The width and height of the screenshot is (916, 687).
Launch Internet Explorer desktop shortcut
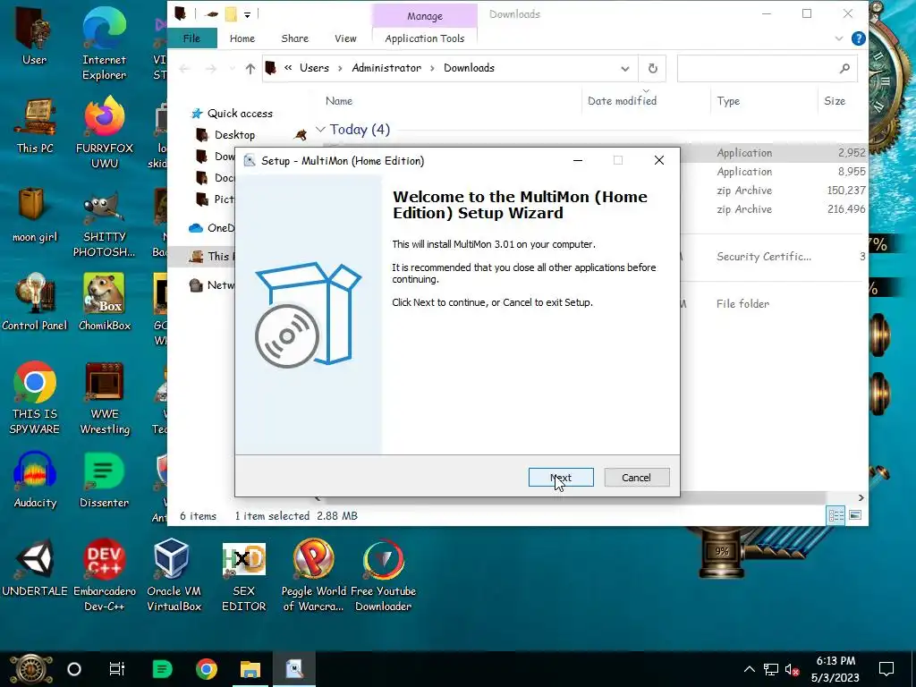(x=104, y=44)
